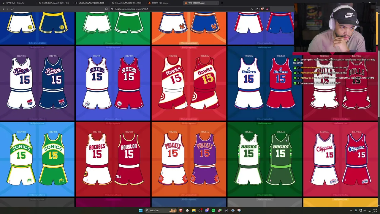Click the 1990/1994 label above white Kings jersey

[21, 56]
